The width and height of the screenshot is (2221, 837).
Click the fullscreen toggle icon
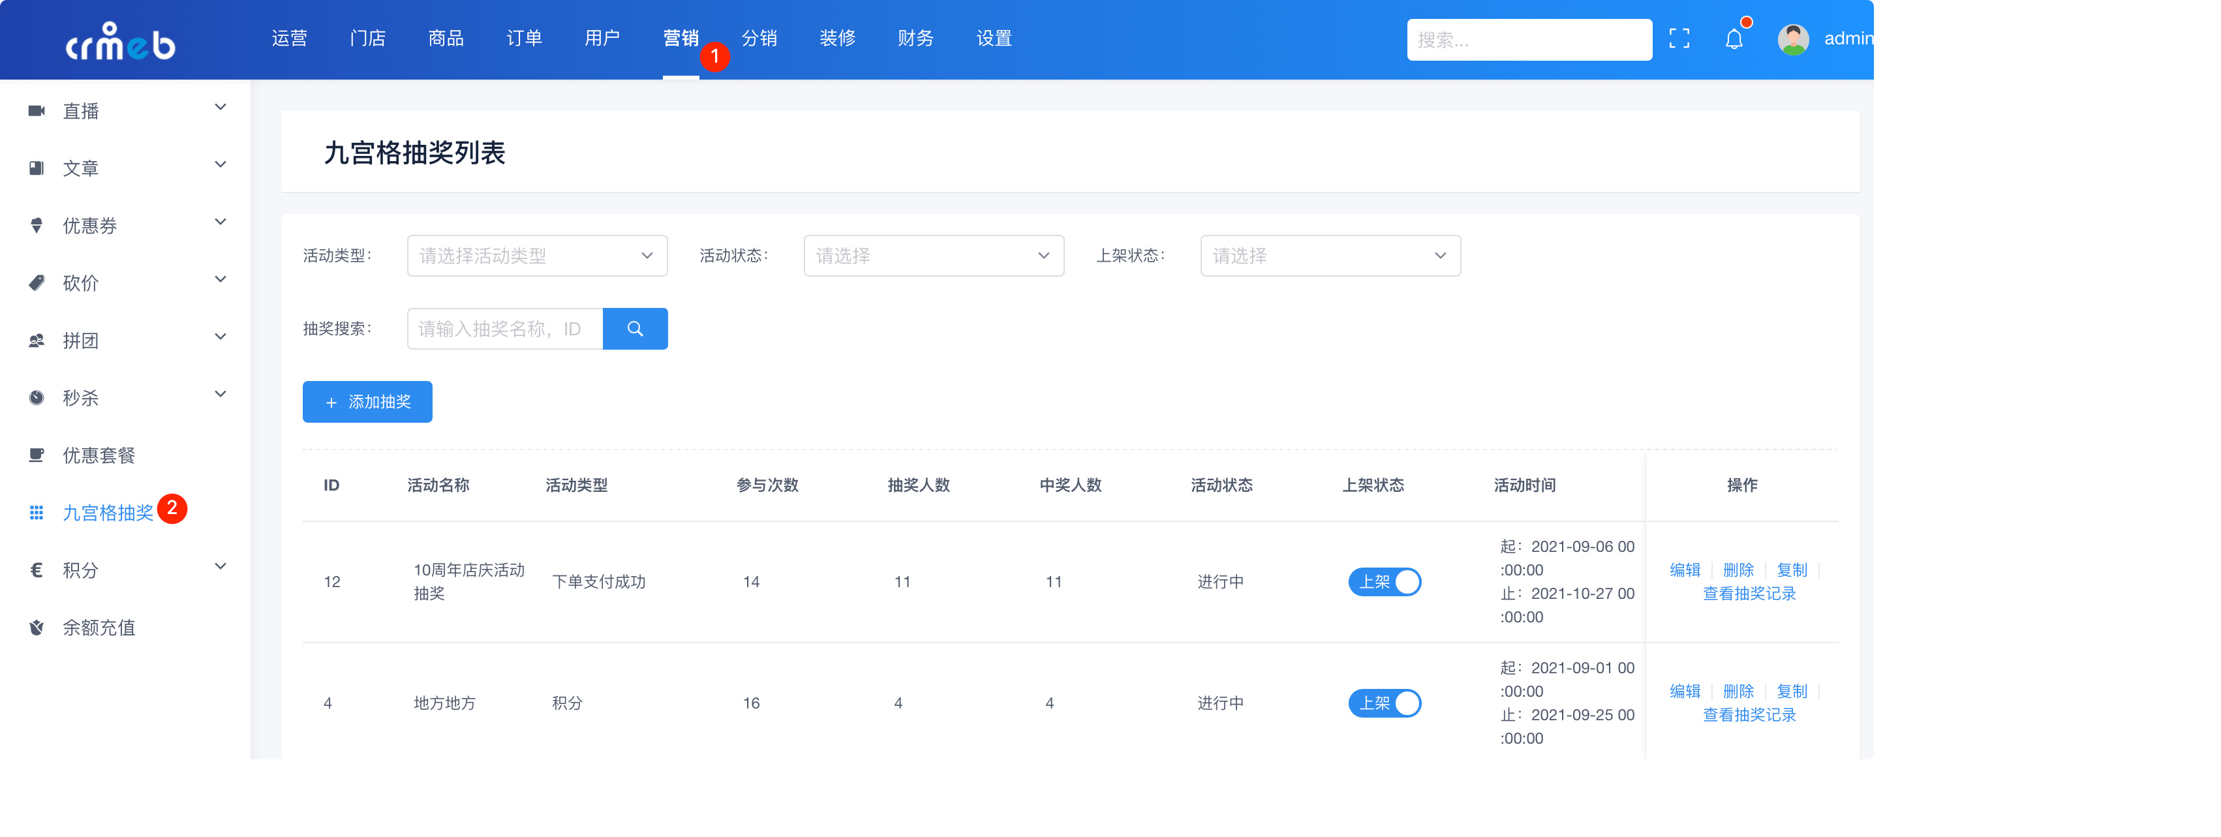click(x=1679, y=38)
